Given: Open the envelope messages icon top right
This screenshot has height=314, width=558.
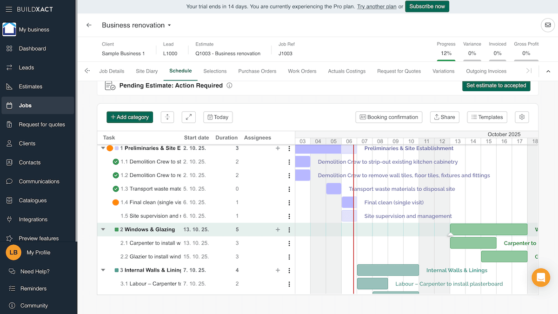Looking at the screenshot, I should pyautogui.click(x=548, y=25).
